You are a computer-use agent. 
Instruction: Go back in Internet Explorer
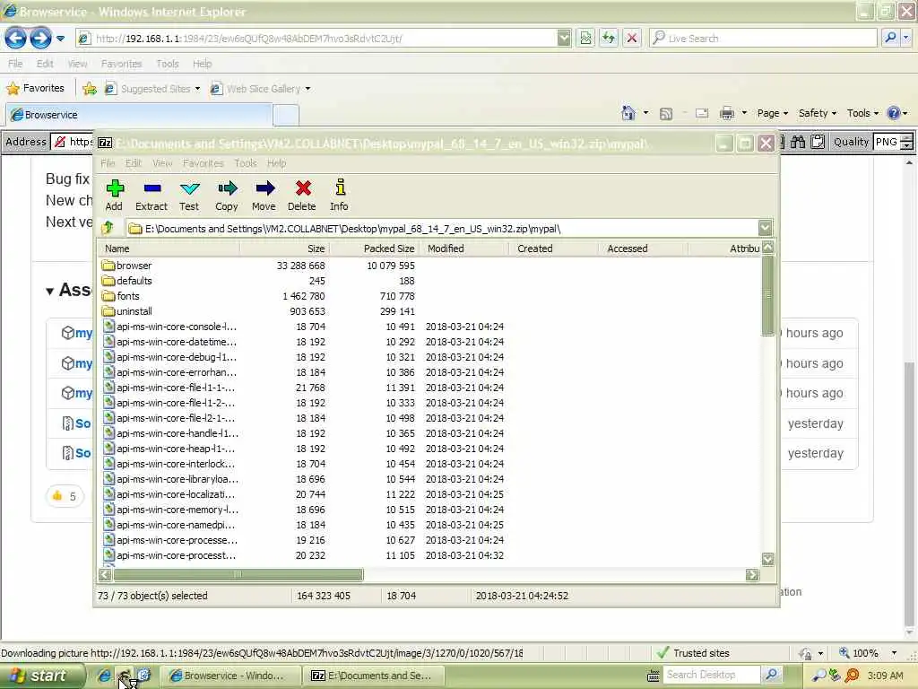(16, 39)
